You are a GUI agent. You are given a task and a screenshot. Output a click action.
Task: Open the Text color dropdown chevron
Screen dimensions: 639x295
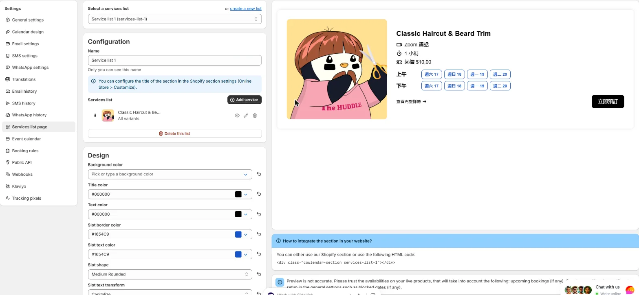tap(246, 214)
